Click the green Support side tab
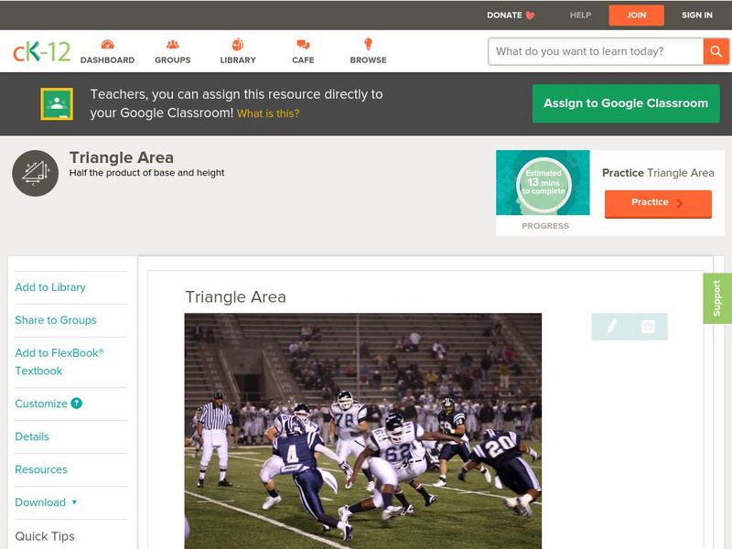 pos(717,298)
